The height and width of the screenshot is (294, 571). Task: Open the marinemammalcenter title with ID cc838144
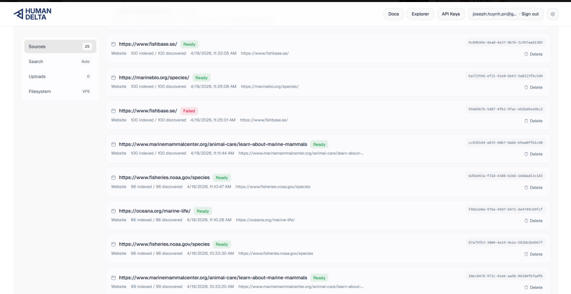pyautogui.click(x=213, y=144)
